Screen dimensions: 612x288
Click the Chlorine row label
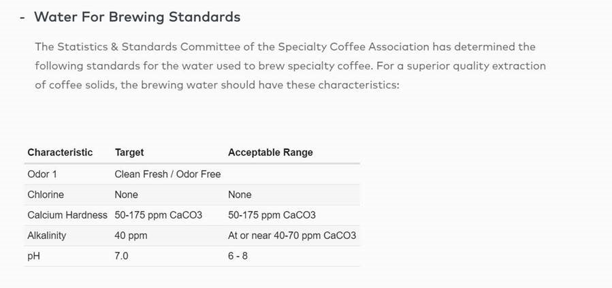pyautogui.click(x=46, y=195)
